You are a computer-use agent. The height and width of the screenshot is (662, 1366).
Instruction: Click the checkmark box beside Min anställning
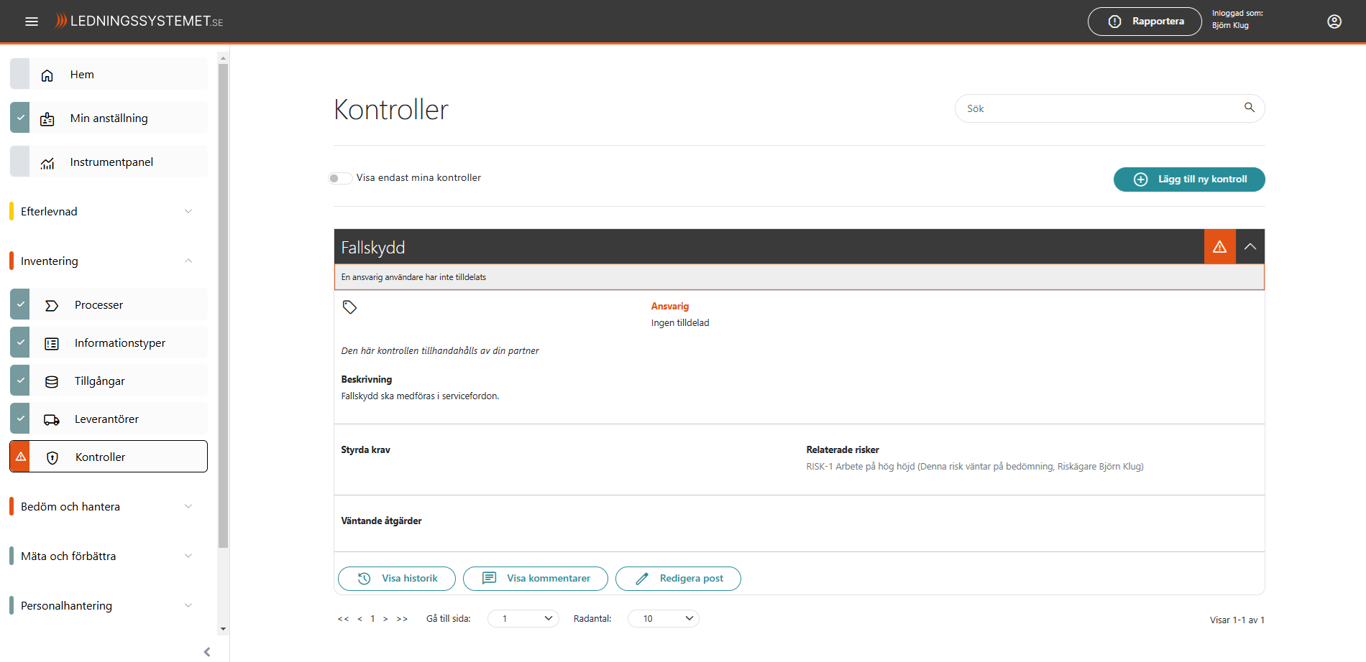pos(20,118)
